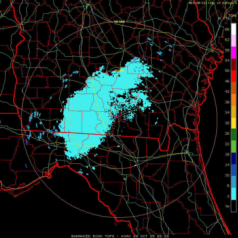238x238 pixels.
Task: Click the dark orange legend swatch
Action: (x=234, y=88)
